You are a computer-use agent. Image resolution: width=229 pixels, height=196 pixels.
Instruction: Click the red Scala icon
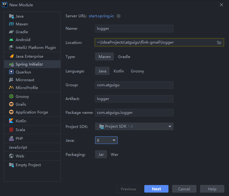click(x=11, y=130)
